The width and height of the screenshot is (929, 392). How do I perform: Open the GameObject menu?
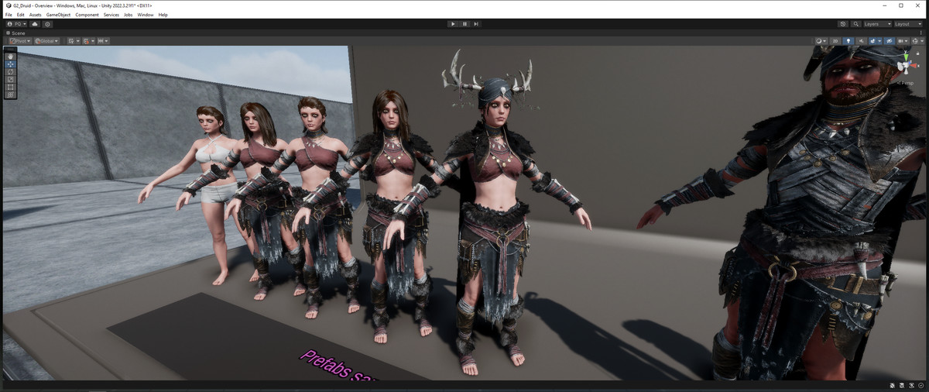tap(59, 15)
